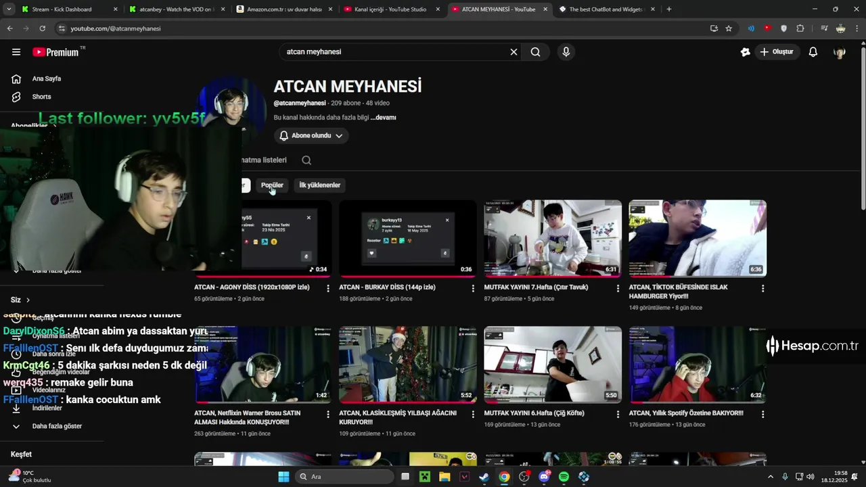Viewport: 866px width, 487px height.
Task: Open the Oluştur create button
Action: pyautogui.click(x=777, y=52)
